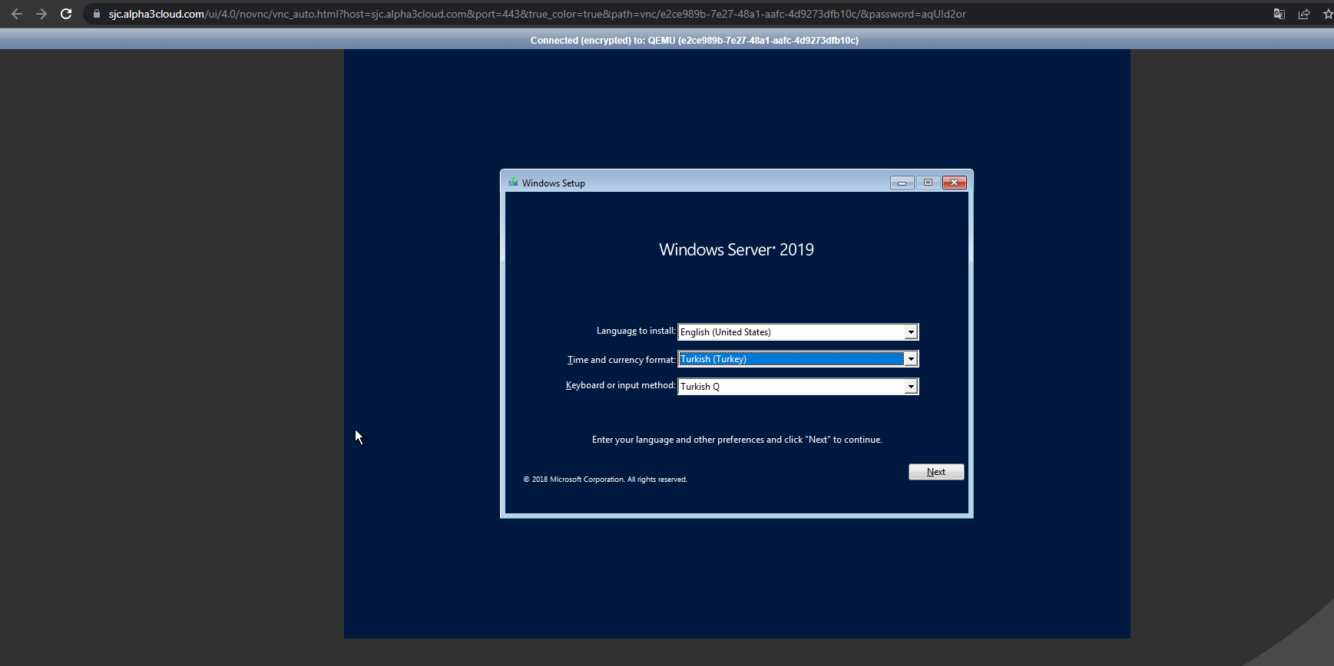Click the browser back arrow
Screen dimensions: 1334x666
pyautogui.click(x=17, y=14)
